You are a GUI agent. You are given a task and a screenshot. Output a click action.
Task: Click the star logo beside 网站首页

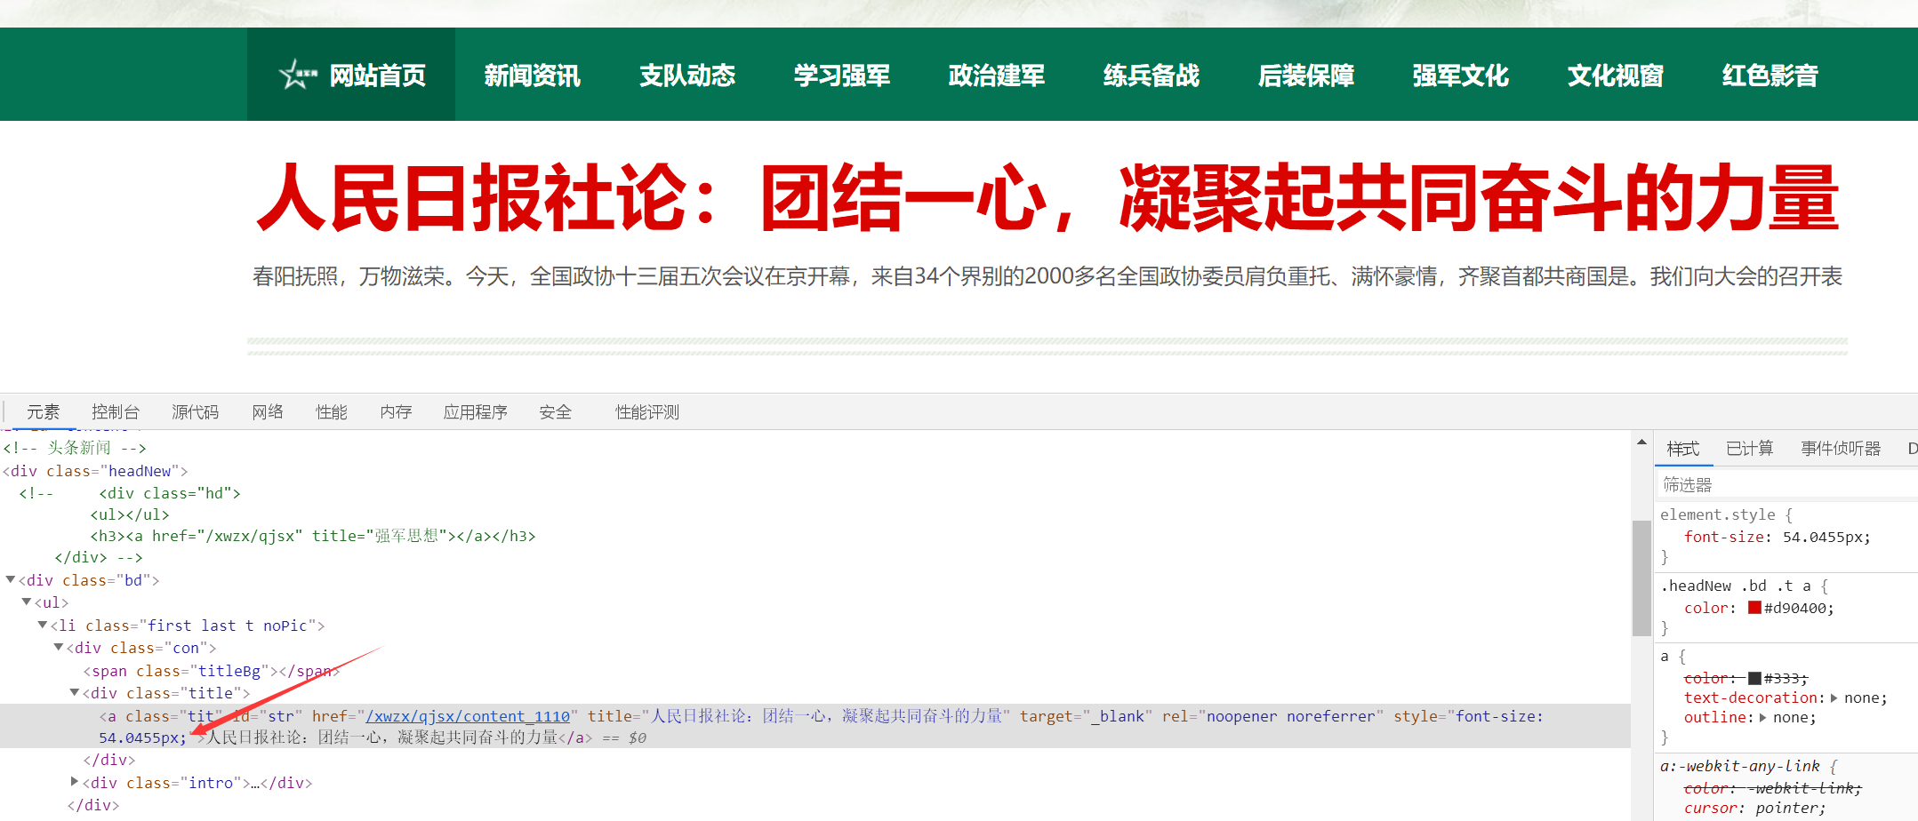pyautogui.click(x=295, y=75)
